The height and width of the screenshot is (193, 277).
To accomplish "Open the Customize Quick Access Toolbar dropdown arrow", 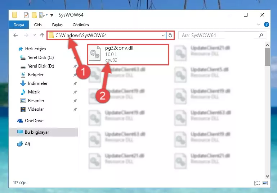I will point(52,15).
